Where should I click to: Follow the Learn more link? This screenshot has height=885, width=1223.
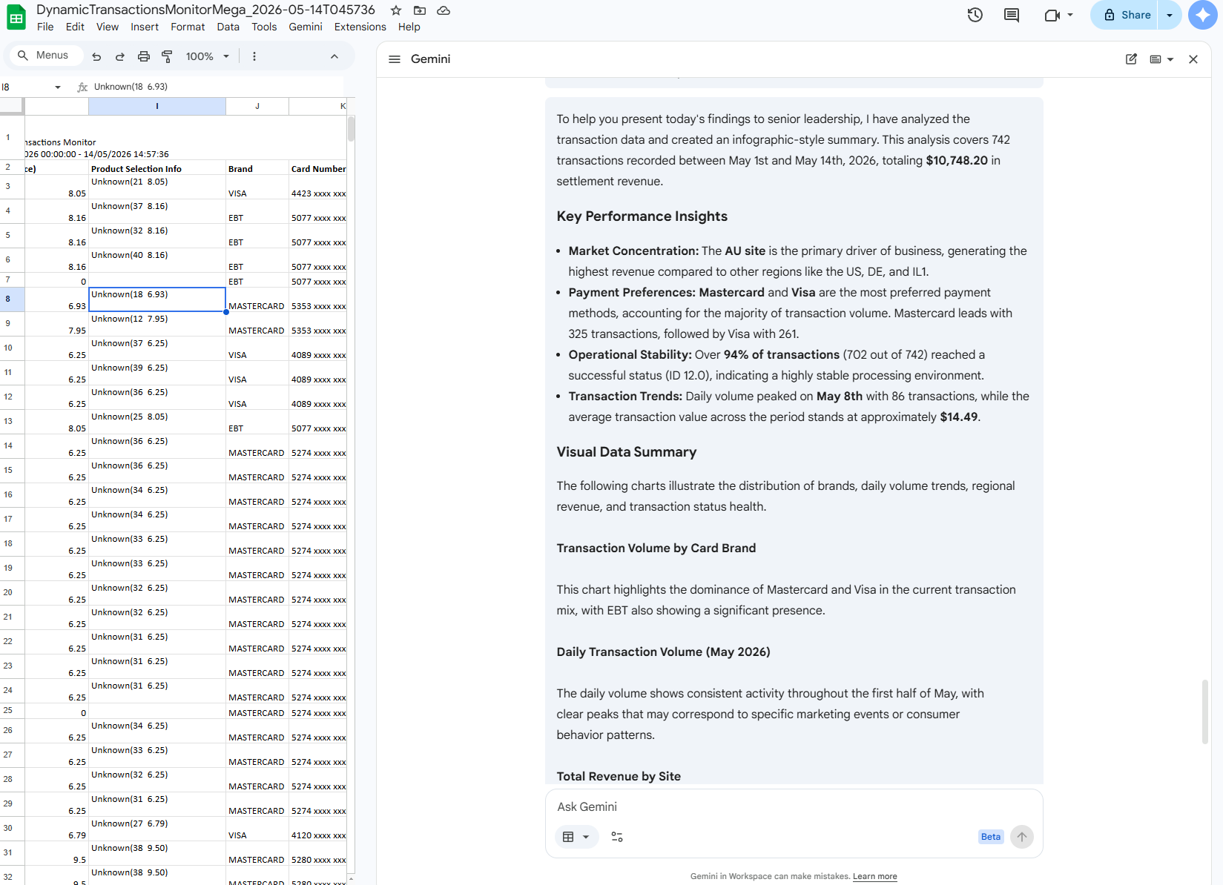coord(874,876)
